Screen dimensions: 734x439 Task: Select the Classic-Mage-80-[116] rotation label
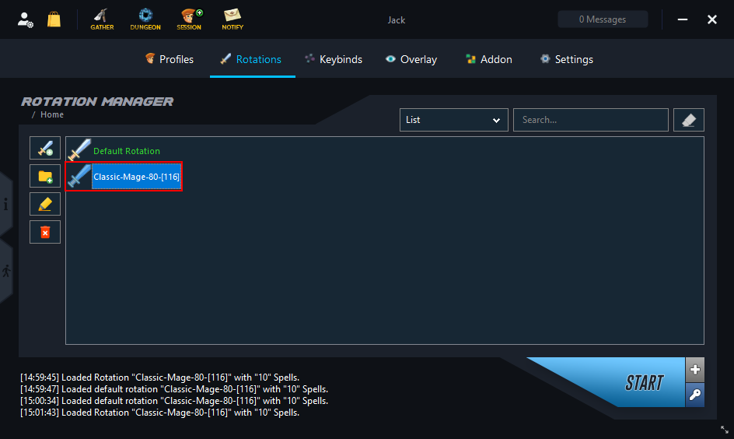tap(136, 177)
